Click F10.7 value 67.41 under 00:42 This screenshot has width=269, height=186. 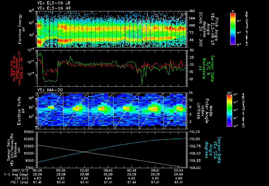tap(84, 182)
